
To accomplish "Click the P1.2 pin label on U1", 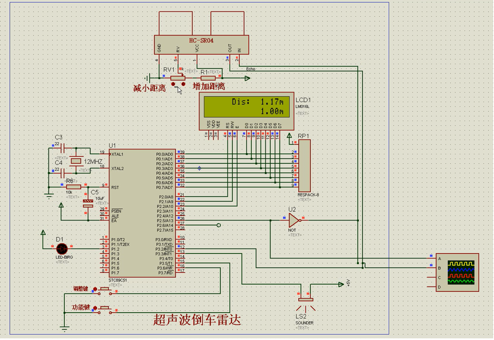I will tap(115, 249).
